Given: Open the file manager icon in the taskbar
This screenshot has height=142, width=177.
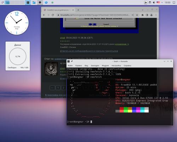Looking at the screenshot, I should 34,2.
